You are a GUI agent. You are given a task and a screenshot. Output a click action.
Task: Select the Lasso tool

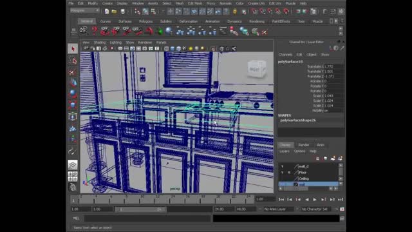point(73,61)
